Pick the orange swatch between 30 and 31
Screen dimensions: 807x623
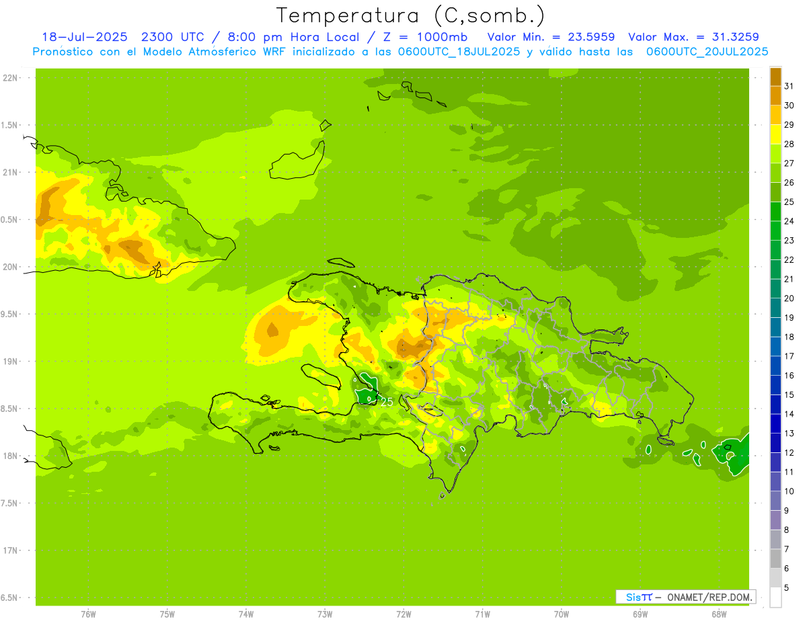(775, 95)
